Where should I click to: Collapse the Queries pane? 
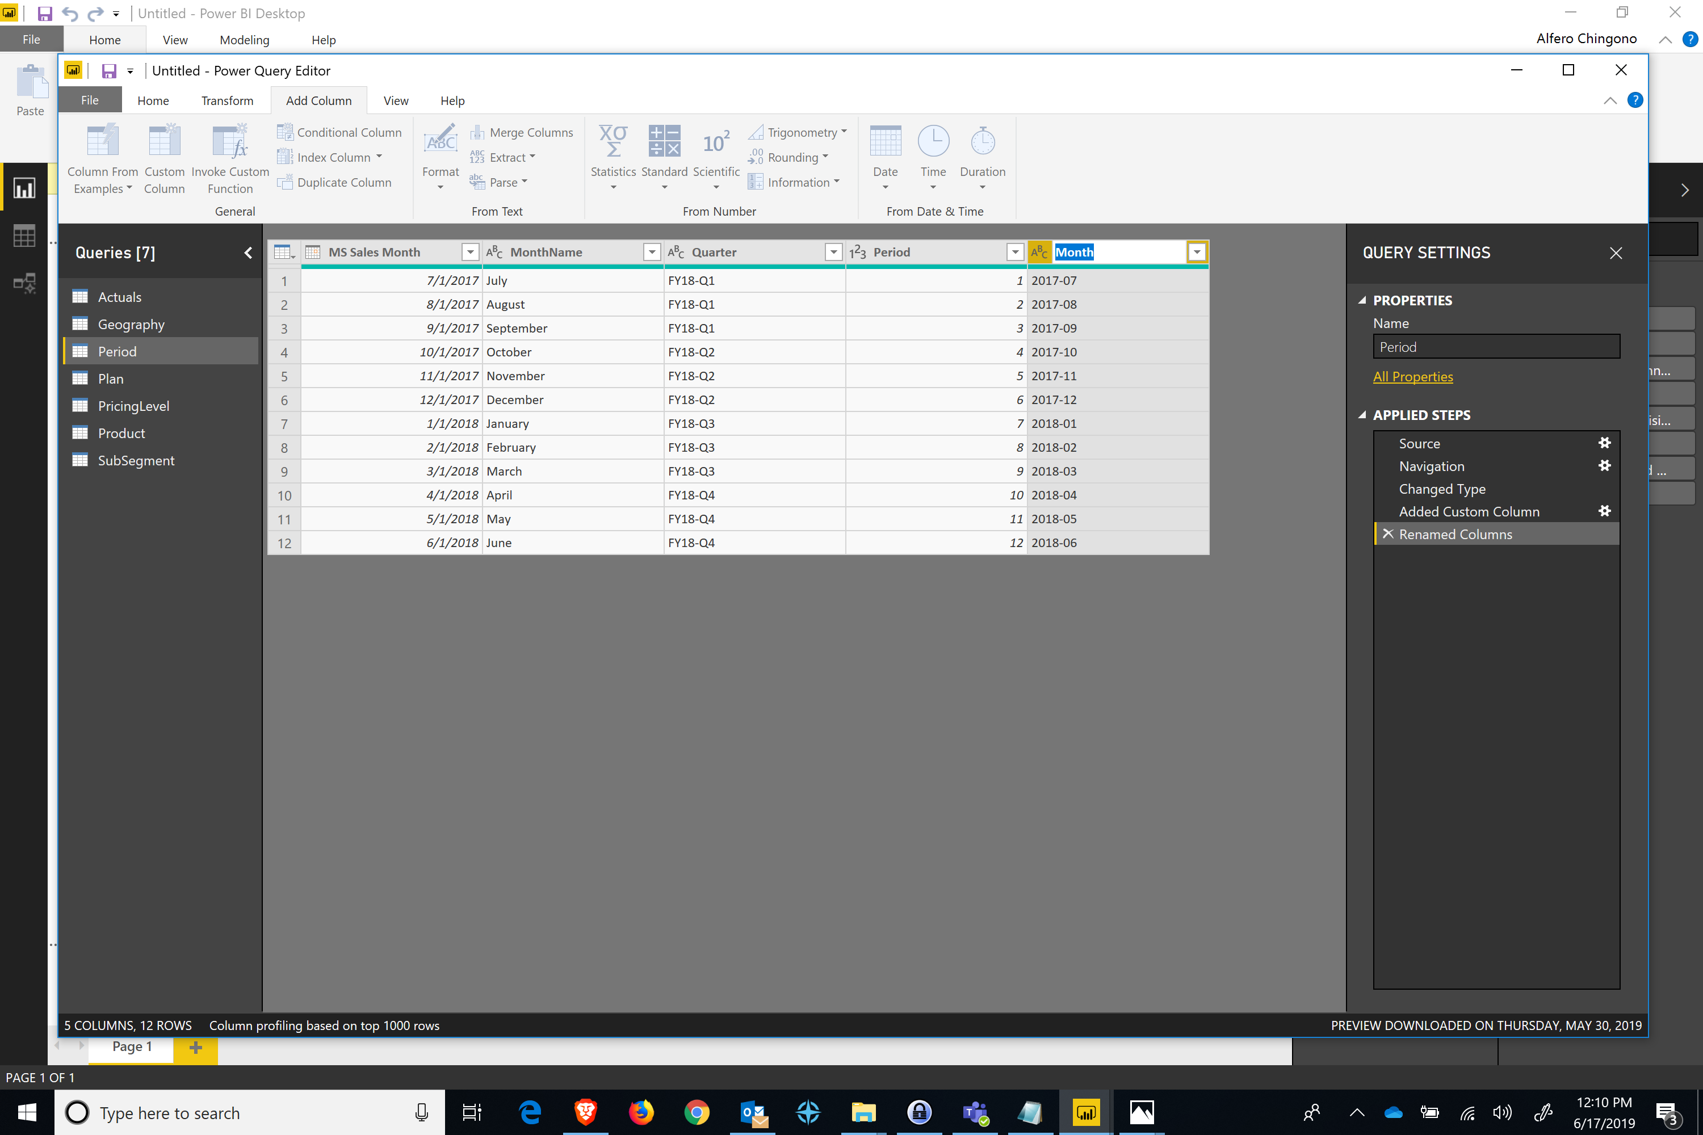pyautogui.click(x=249, y=253)
